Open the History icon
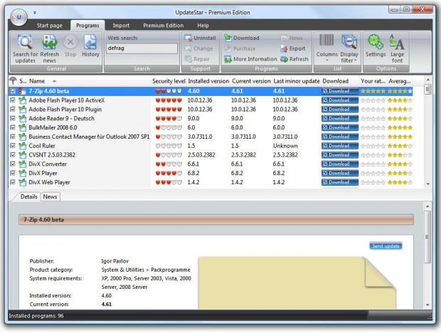The height and width of the screenshot is (333, 441). pos(90,46)
